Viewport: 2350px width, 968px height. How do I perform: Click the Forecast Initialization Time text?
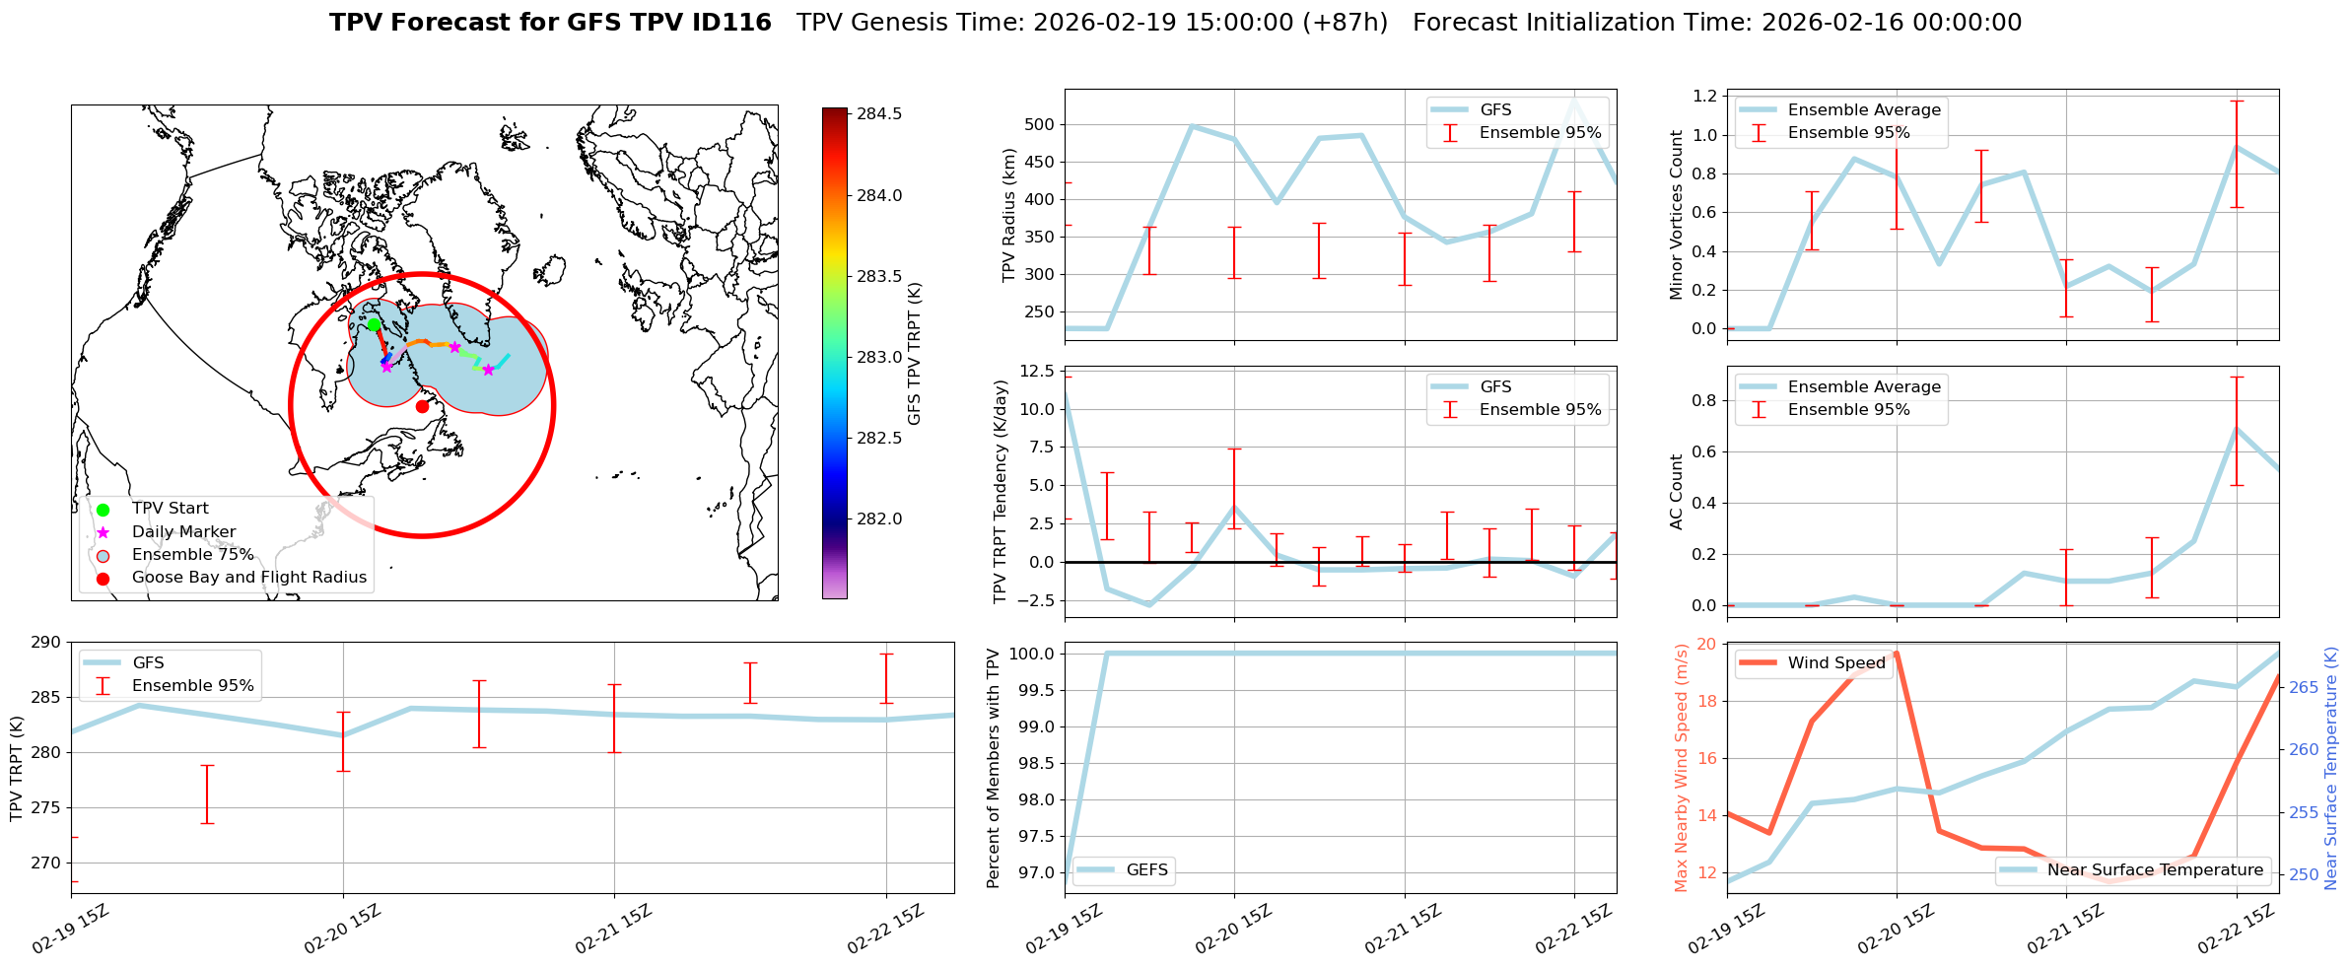[1716, 23]
